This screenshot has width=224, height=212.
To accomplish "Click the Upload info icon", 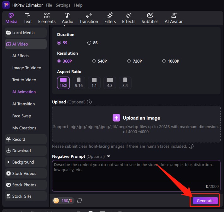I will tap(89, 102).
